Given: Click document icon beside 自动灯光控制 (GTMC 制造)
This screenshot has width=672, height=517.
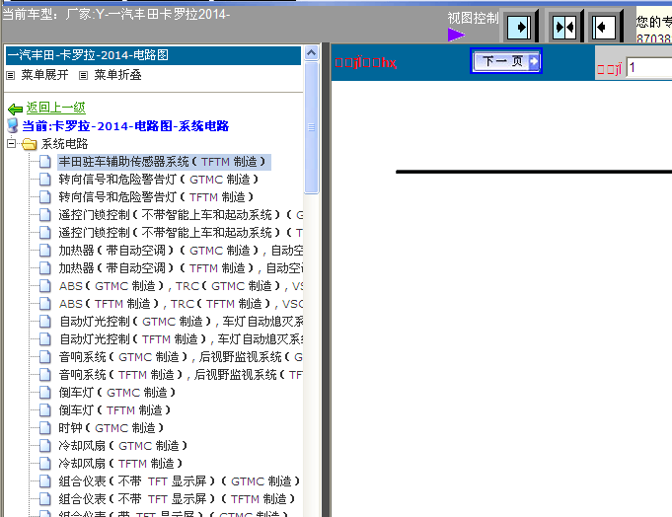Looking at the screenshot, I should 45,322.
